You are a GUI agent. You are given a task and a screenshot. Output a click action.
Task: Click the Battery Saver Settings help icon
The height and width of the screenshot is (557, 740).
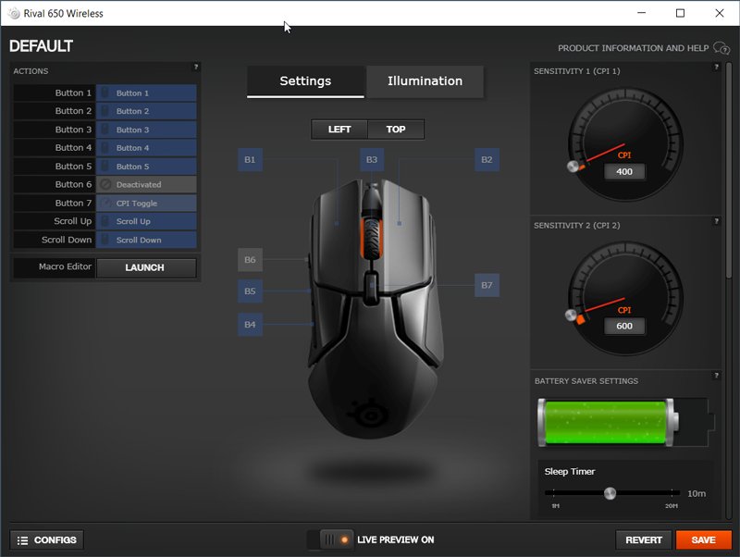coord(717,377)
